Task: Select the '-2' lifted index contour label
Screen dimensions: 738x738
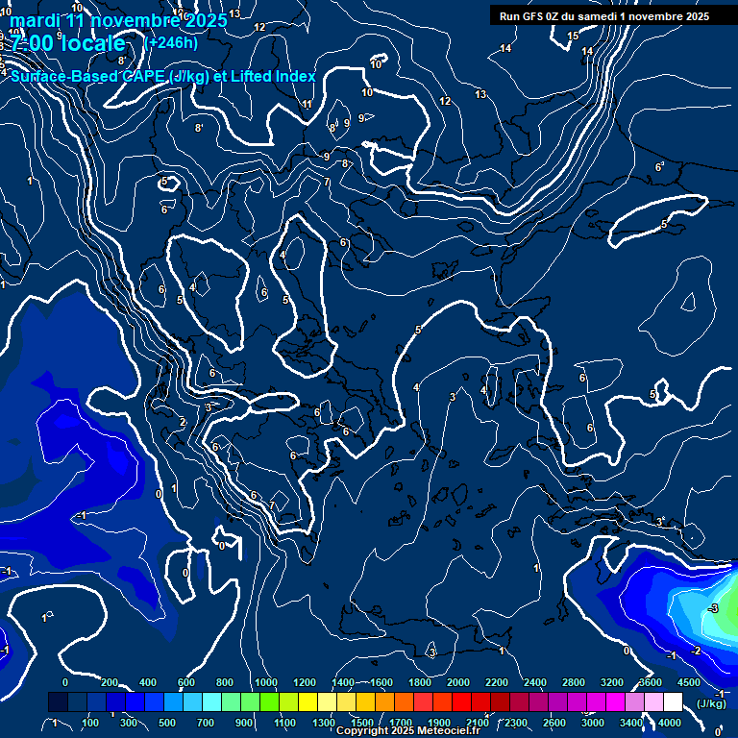Action: click(x=696, y=651)
